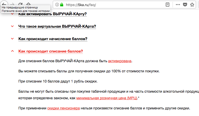Open the question Как происходит начисление баллов?
The image size is (199, 116).
pos(53,39)
